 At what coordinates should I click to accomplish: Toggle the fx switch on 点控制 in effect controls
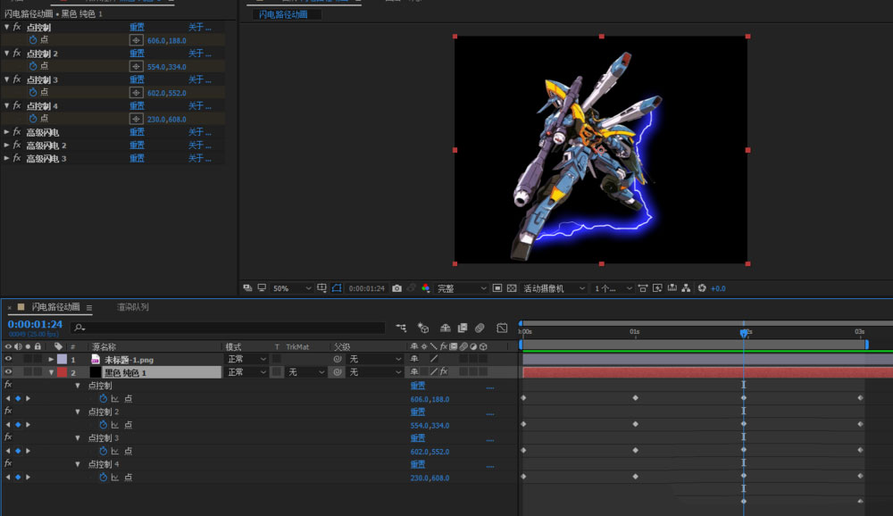click(x=17, y=28)
